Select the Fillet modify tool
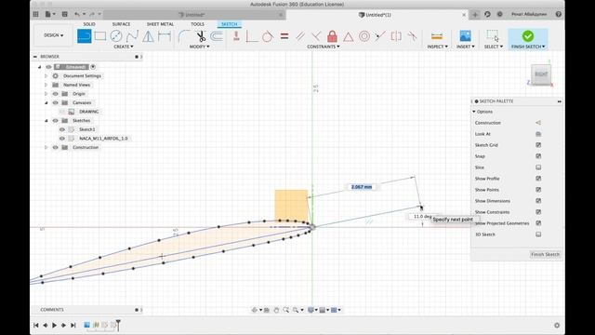Image resolution: width=595 pixels, height=335 pixels. click(184, 36)
